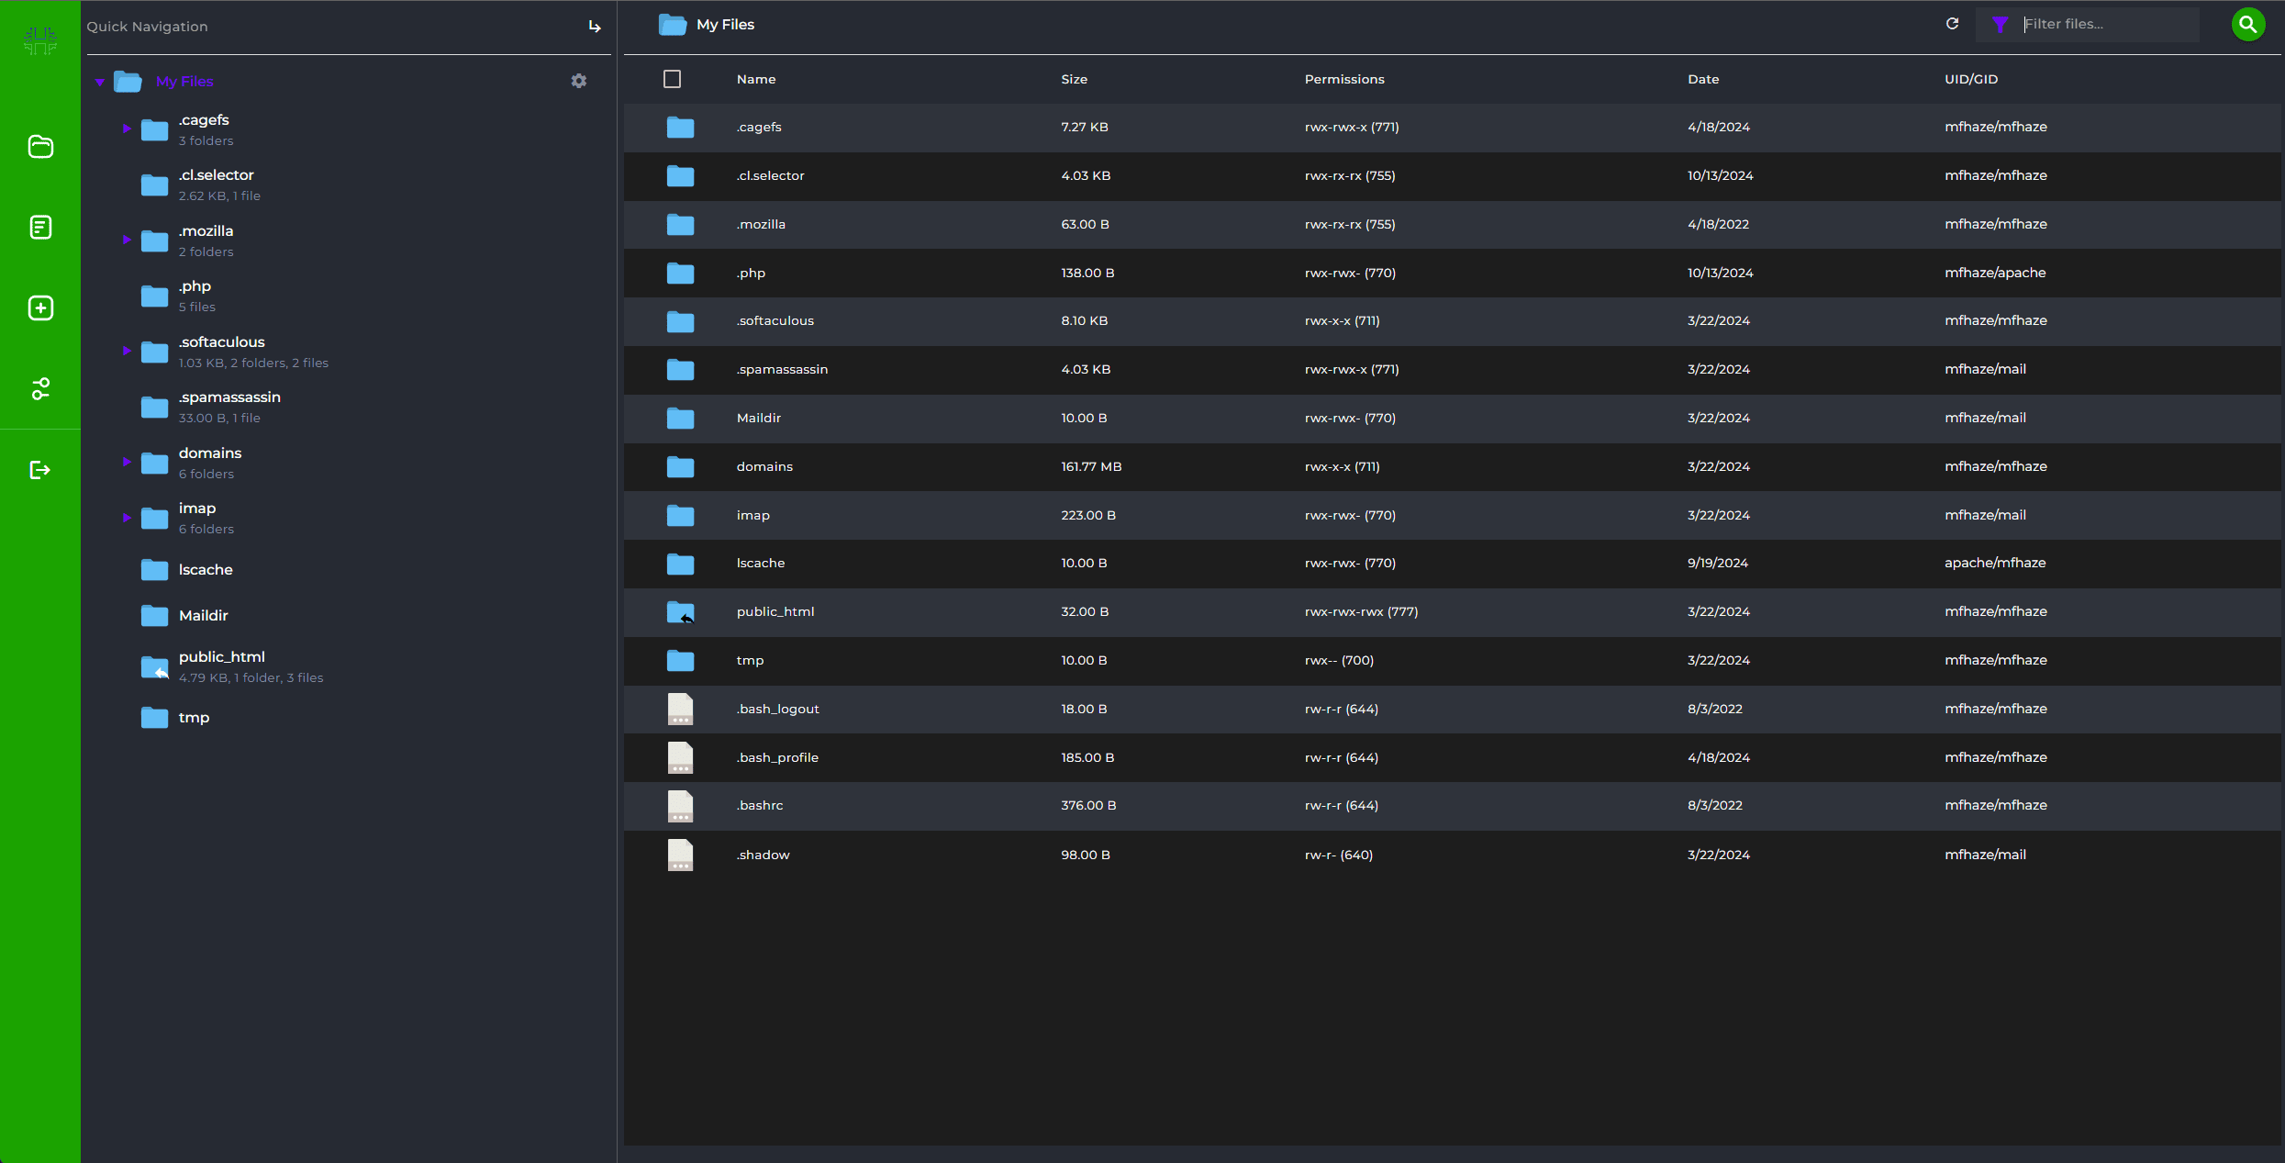Expand the .softaculous tree folder
The image size is (2285, 1163).
pos(127,351)
